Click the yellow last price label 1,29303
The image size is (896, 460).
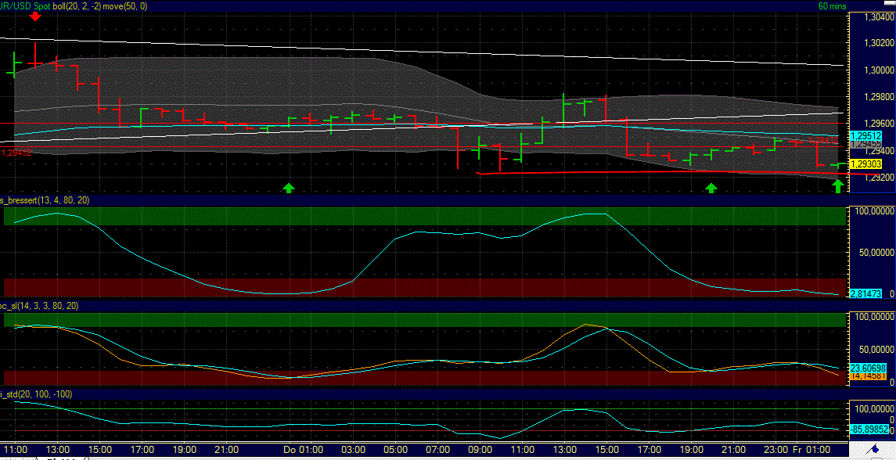[865, 165]
